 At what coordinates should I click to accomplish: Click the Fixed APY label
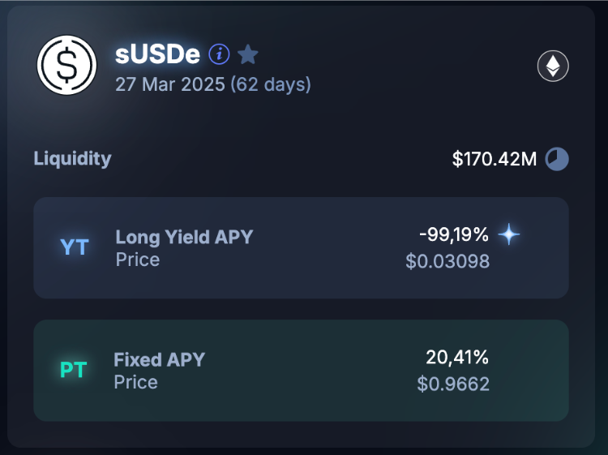[160, 359]
